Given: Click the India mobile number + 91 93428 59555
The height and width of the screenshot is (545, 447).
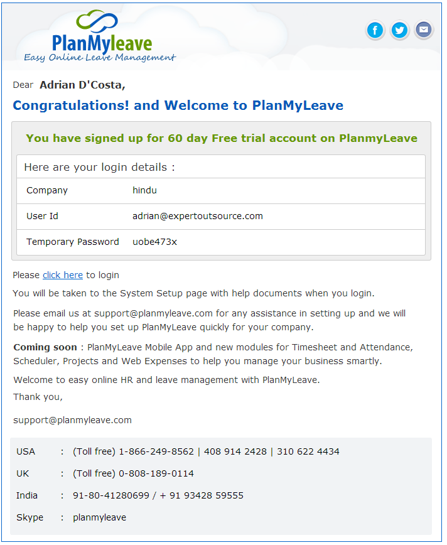Looking at the screenshot, I should pyautogui.click(x=202, y=495).
